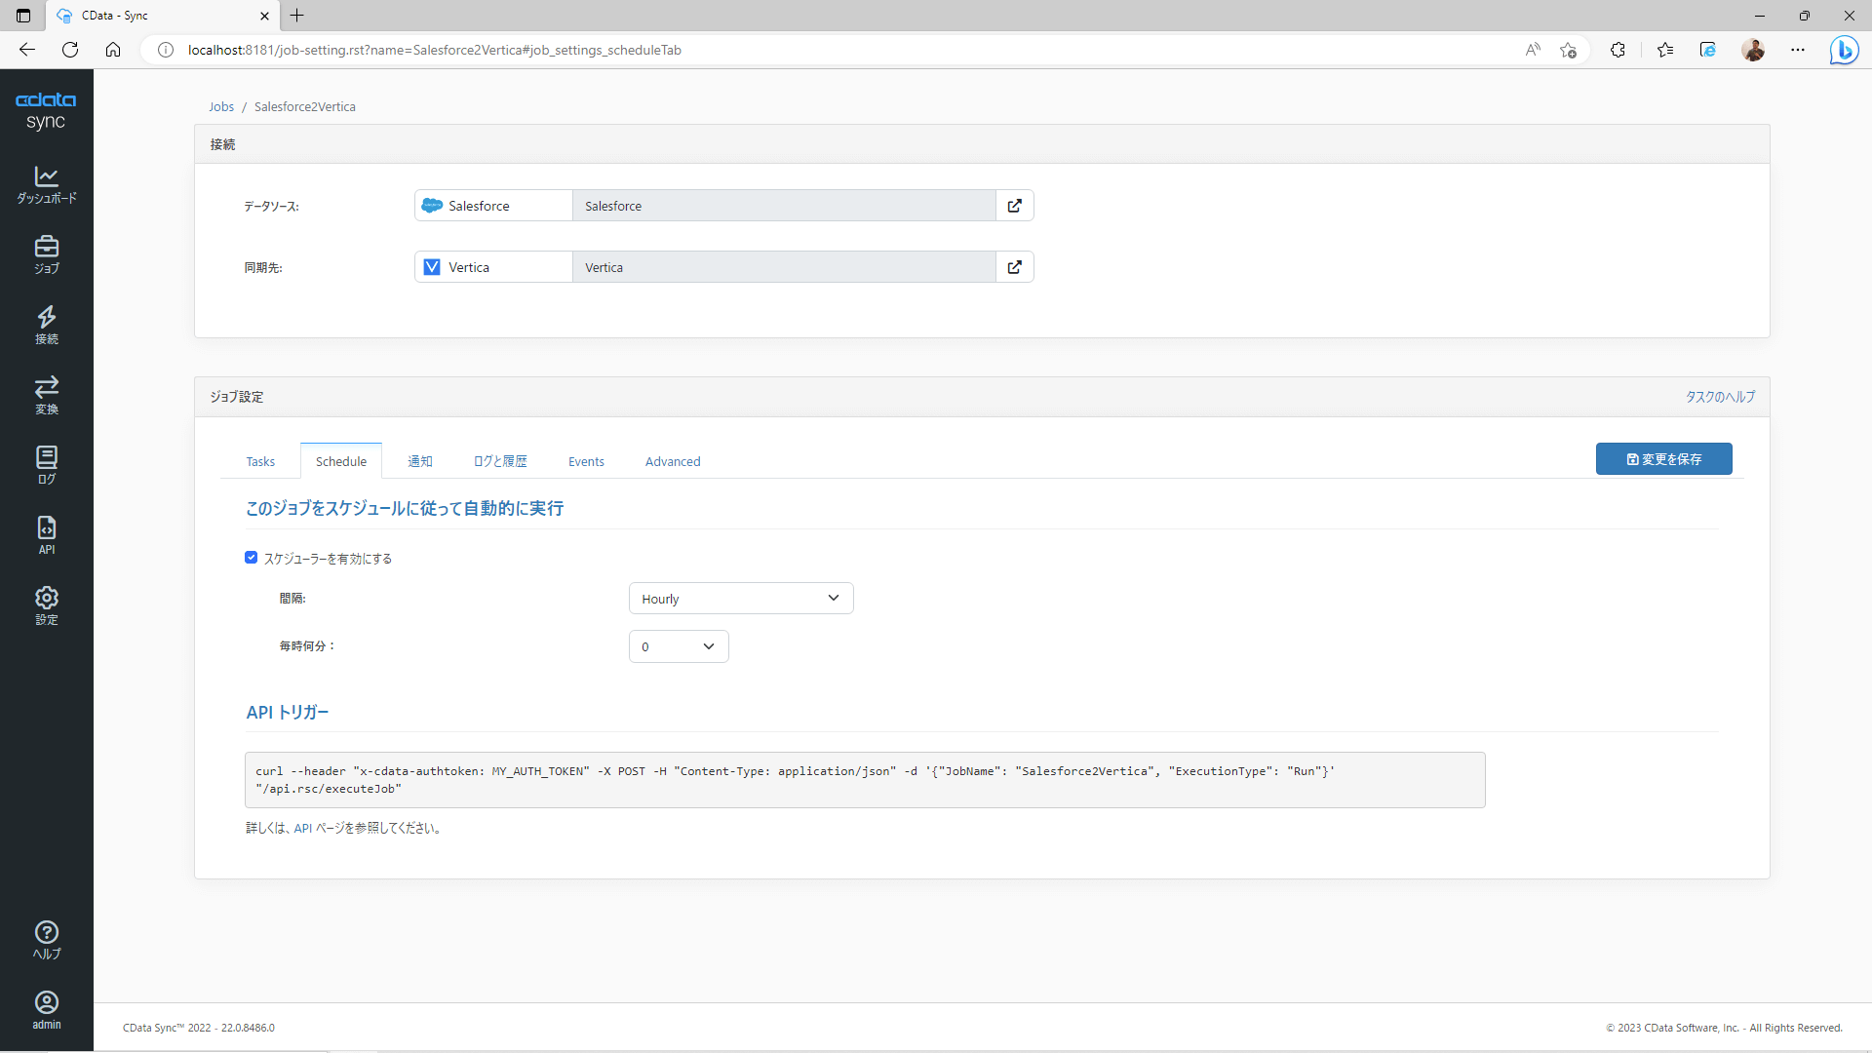Open the Transformations arrows icon
Image resolution: width=1872 pixels, height=1053 pixels.
pos(46,395)
